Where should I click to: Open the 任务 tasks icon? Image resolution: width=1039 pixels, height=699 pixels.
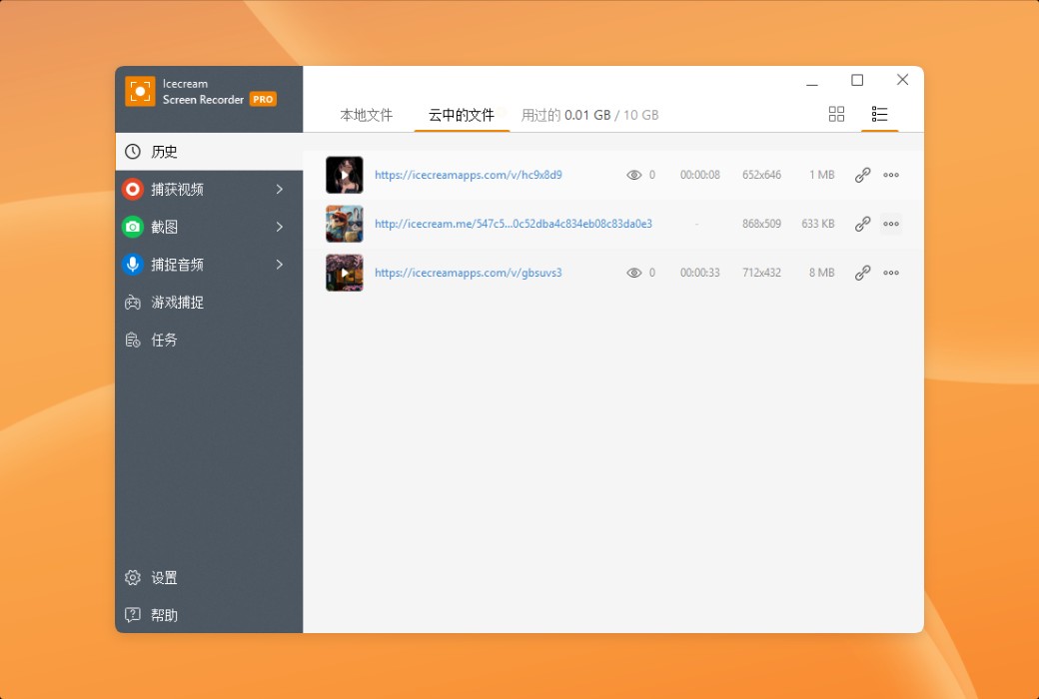133,340
